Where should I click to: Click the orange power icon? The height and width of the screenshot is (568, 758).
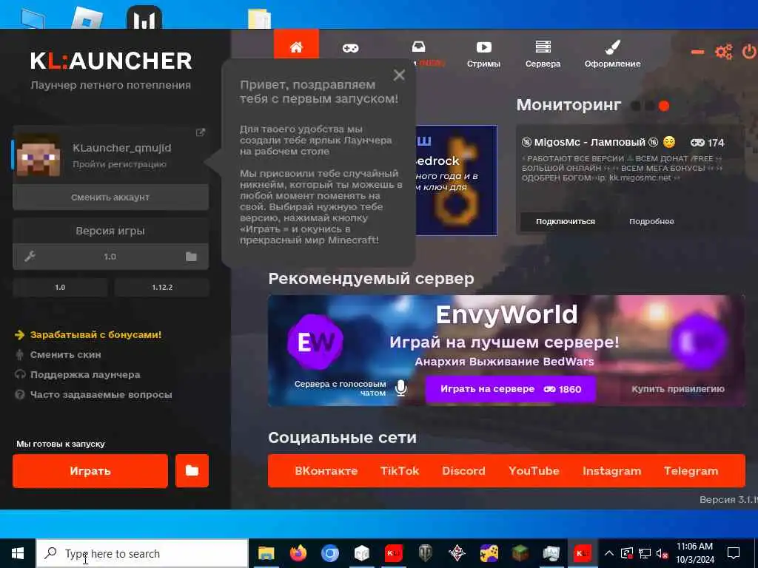pos(749,52)
